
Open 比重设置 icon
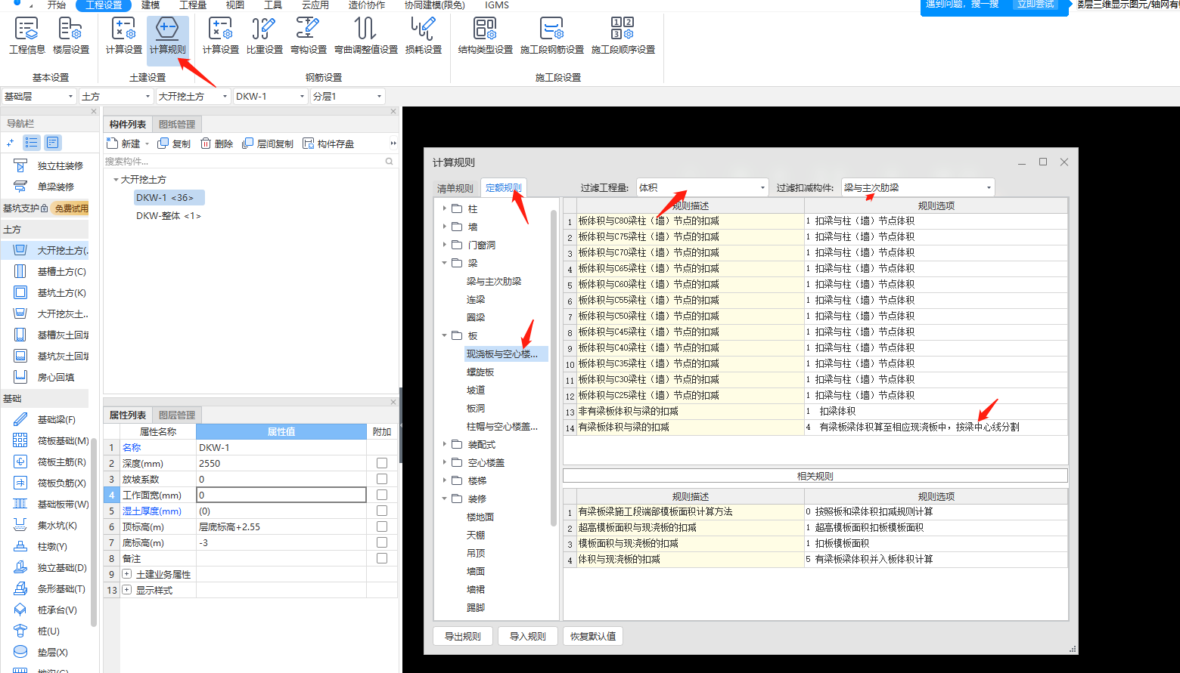265,36
